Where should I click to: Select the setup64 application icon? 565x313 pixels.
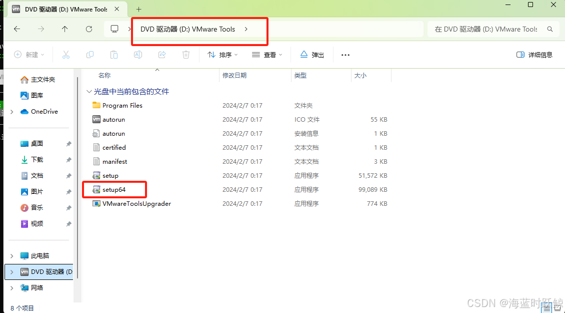(96, 189)
